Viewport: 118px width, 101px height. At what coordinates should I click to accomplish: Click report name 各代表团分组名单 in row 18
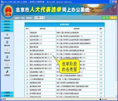[35, 94]
